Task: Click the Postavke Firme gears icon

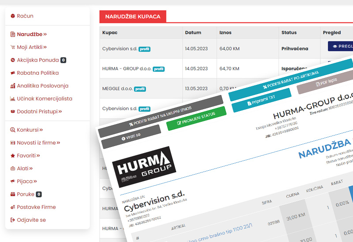Action: (13, 207)
